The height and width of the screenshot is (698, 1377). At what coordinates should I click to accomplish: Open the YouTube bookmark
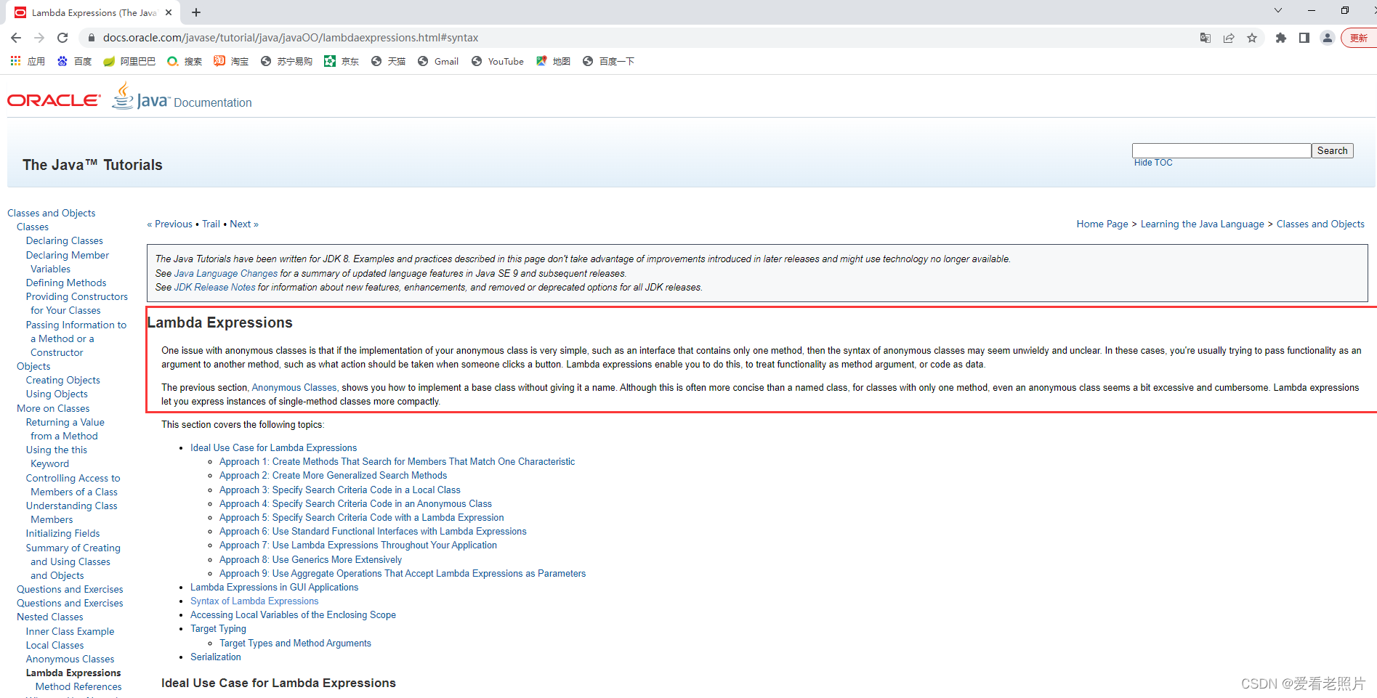(x=498, y=62)
